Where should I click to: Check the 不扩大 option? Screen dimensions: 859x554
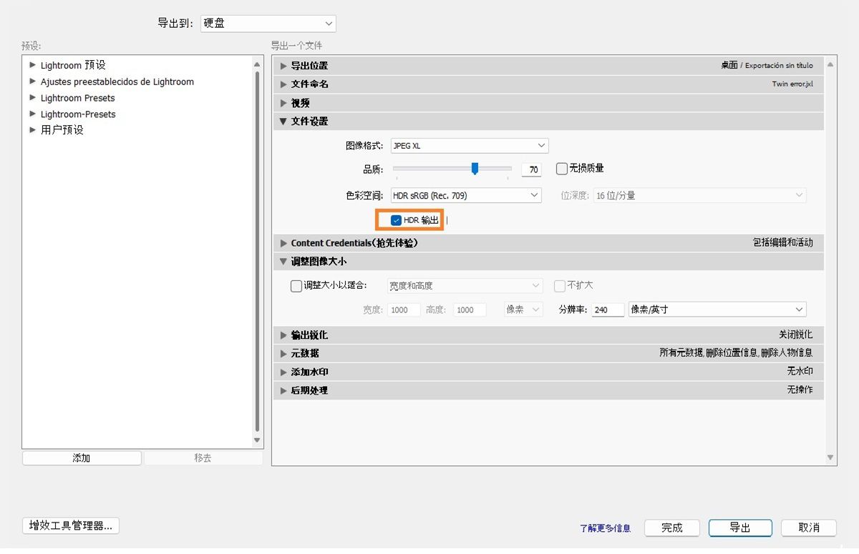559,285
